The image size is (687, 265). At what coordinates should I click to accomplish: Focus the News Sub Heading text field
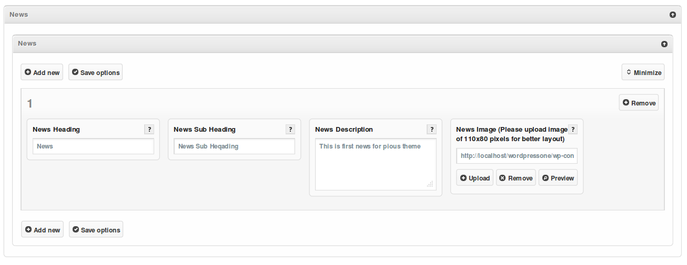coord(234,146)
